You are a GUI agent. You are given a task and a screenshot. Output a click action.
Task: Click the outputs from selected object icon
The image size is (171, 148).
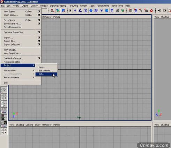(x=165, y=10)
